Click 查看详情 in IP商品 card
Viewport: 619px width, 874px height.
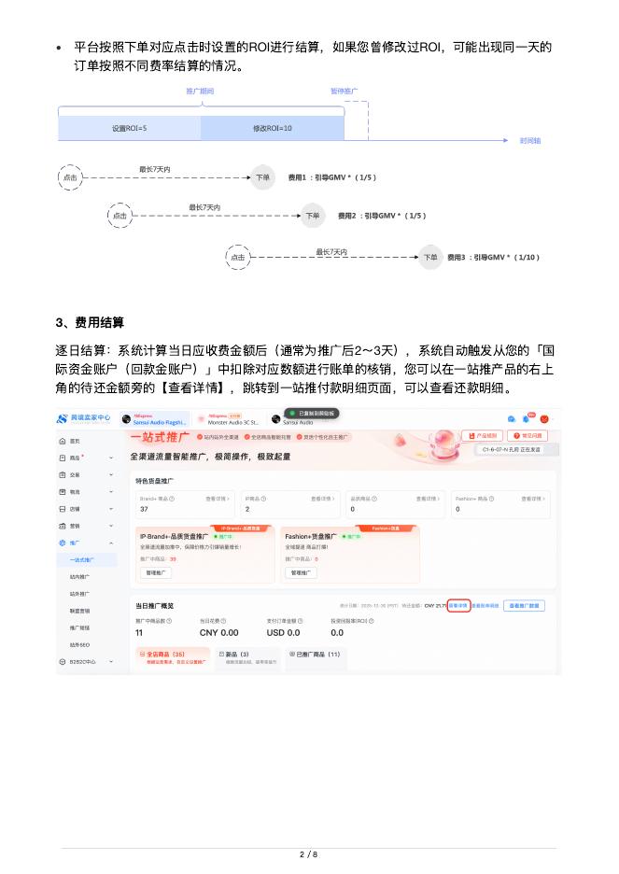(323, 499)
